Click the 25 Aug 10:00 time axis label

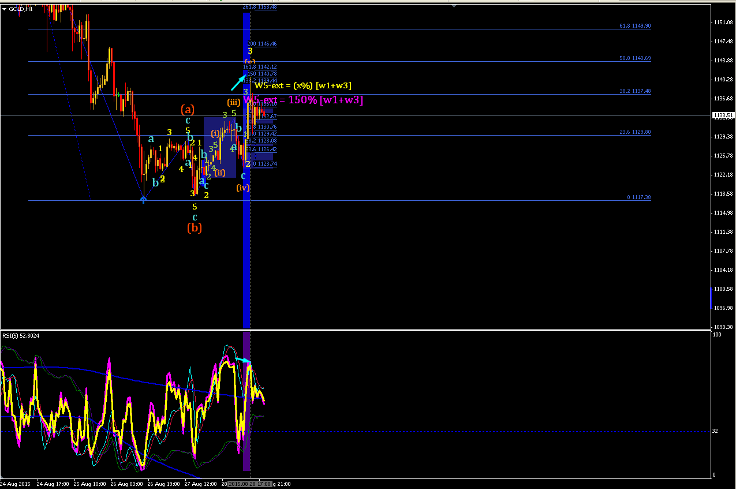tap(90, 483)
